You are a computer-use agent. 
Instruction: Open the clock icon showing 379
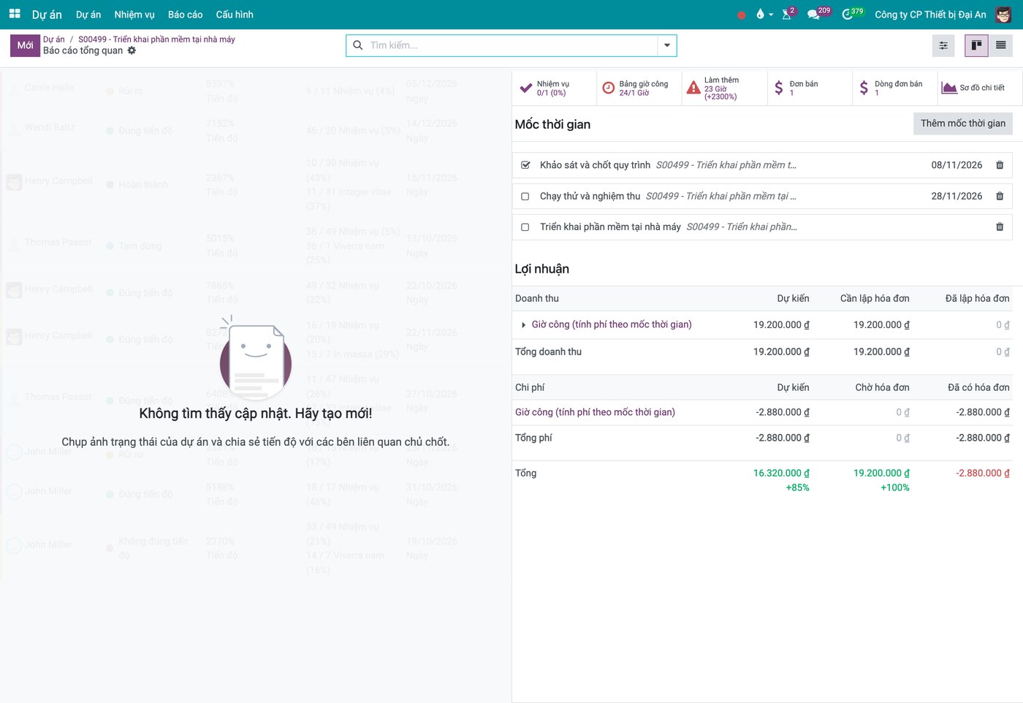(849, 14)
